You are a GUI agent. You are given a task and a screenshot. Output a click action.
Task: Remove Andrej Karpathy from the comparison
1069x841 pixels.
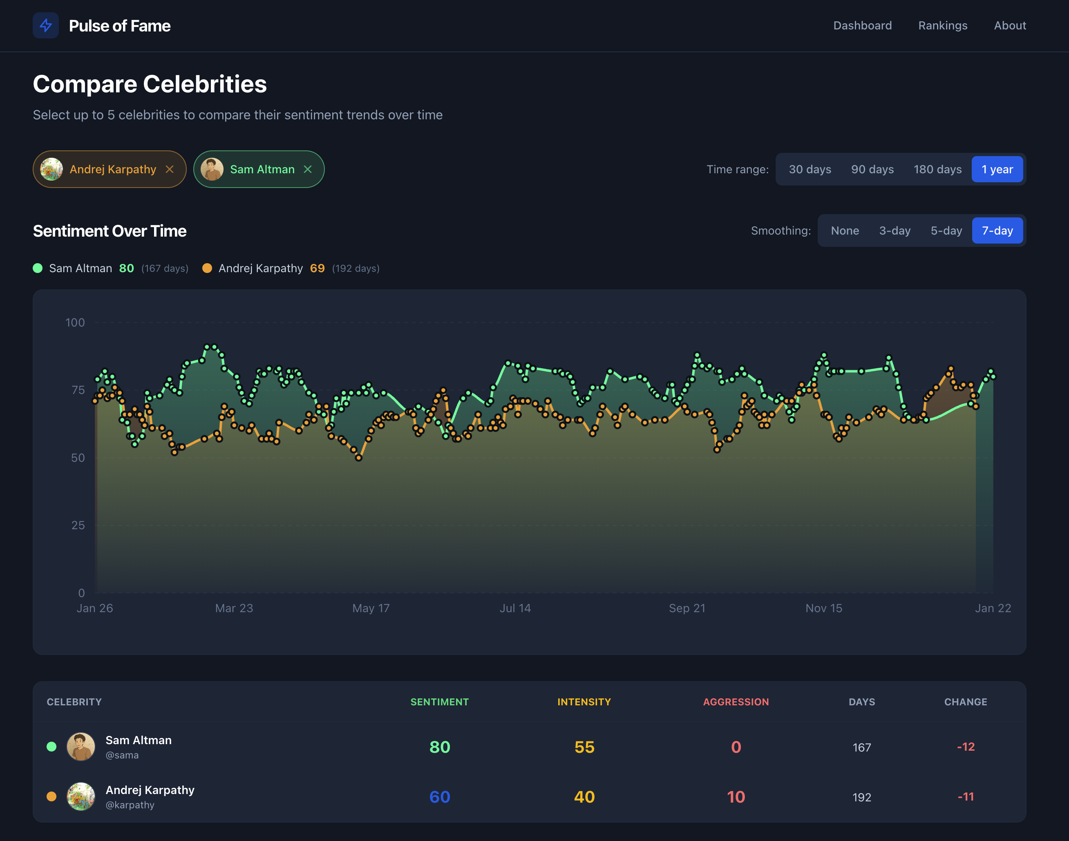tap(170, 169)
